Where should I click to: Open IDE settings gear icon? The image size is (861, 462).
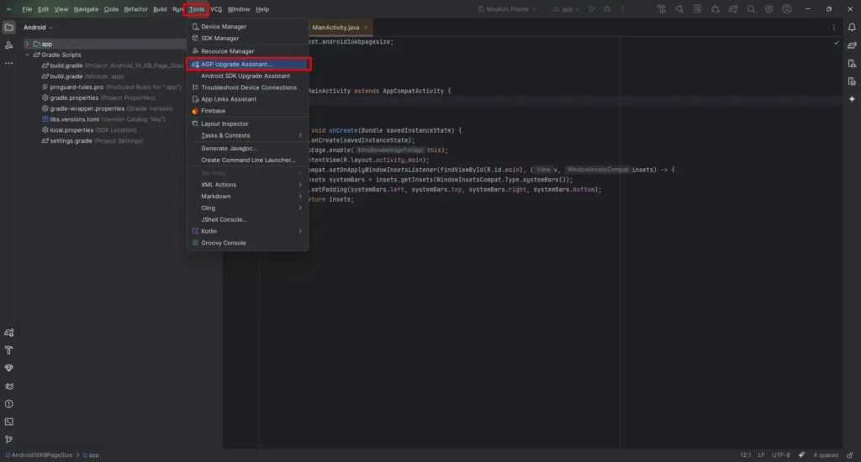pos(769,9)
